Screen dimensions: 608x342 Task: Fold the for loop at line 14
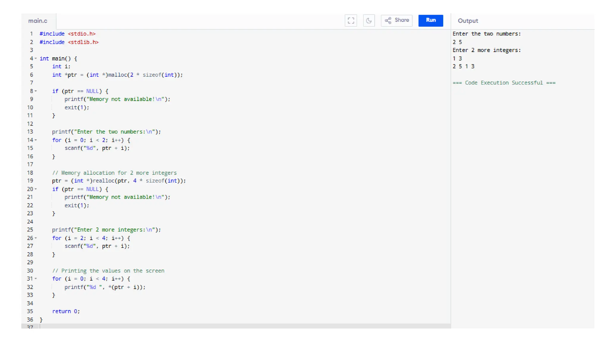36,140
